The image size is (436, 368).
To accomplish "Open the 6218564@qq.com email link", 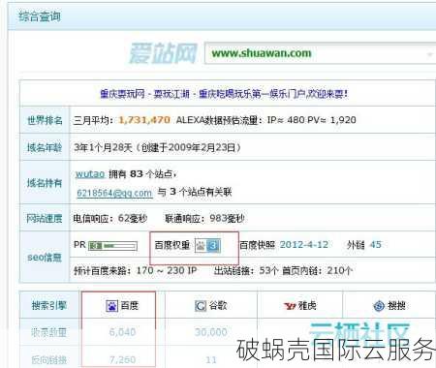I will [x=114, y=193].
